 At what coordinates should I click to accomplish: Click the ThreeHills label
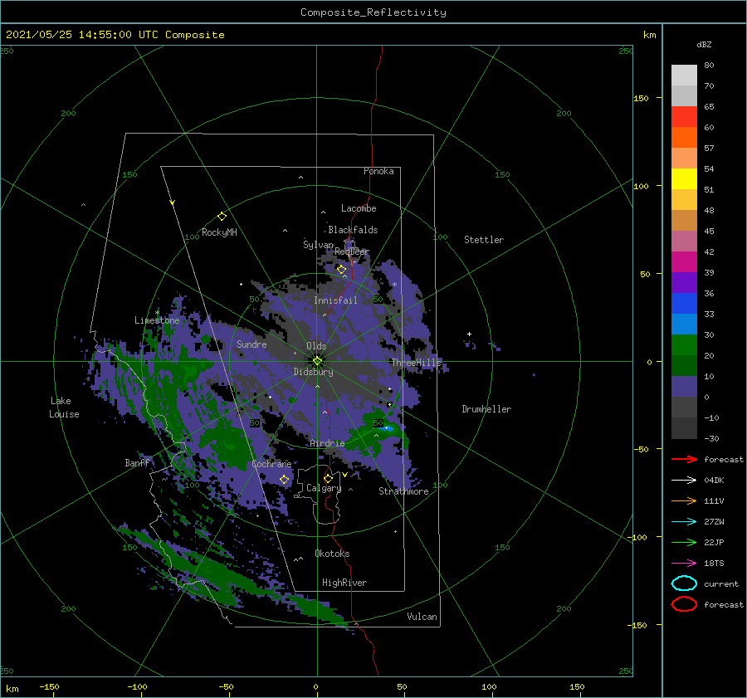coord(417,363)
